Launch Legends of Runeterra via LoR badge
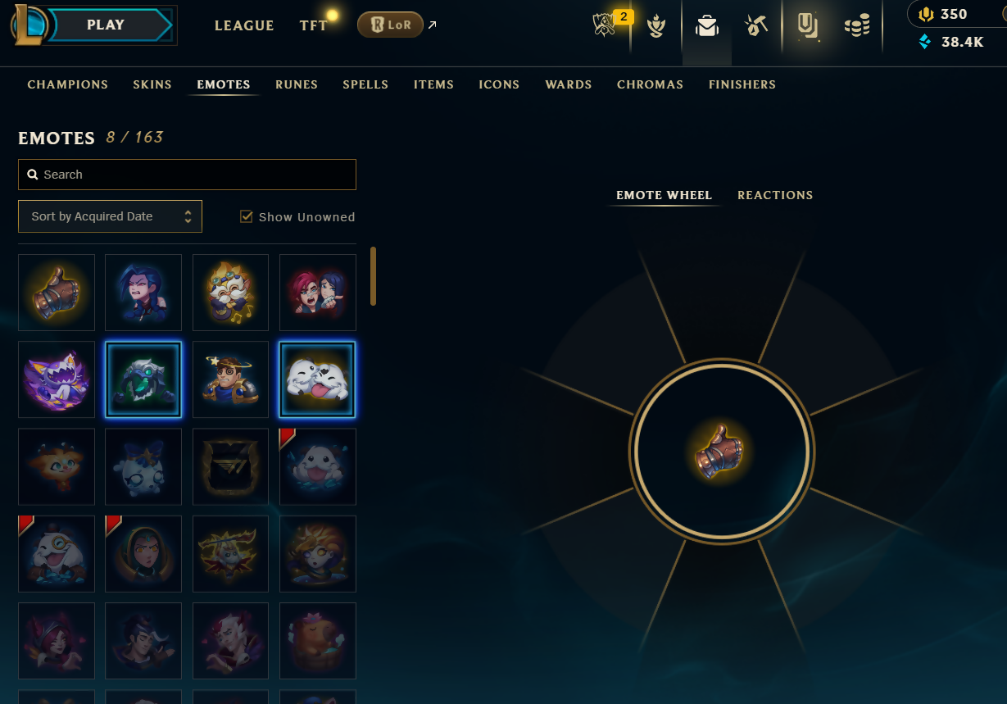This screenshot has width=1007, height=704. [390, 25]
